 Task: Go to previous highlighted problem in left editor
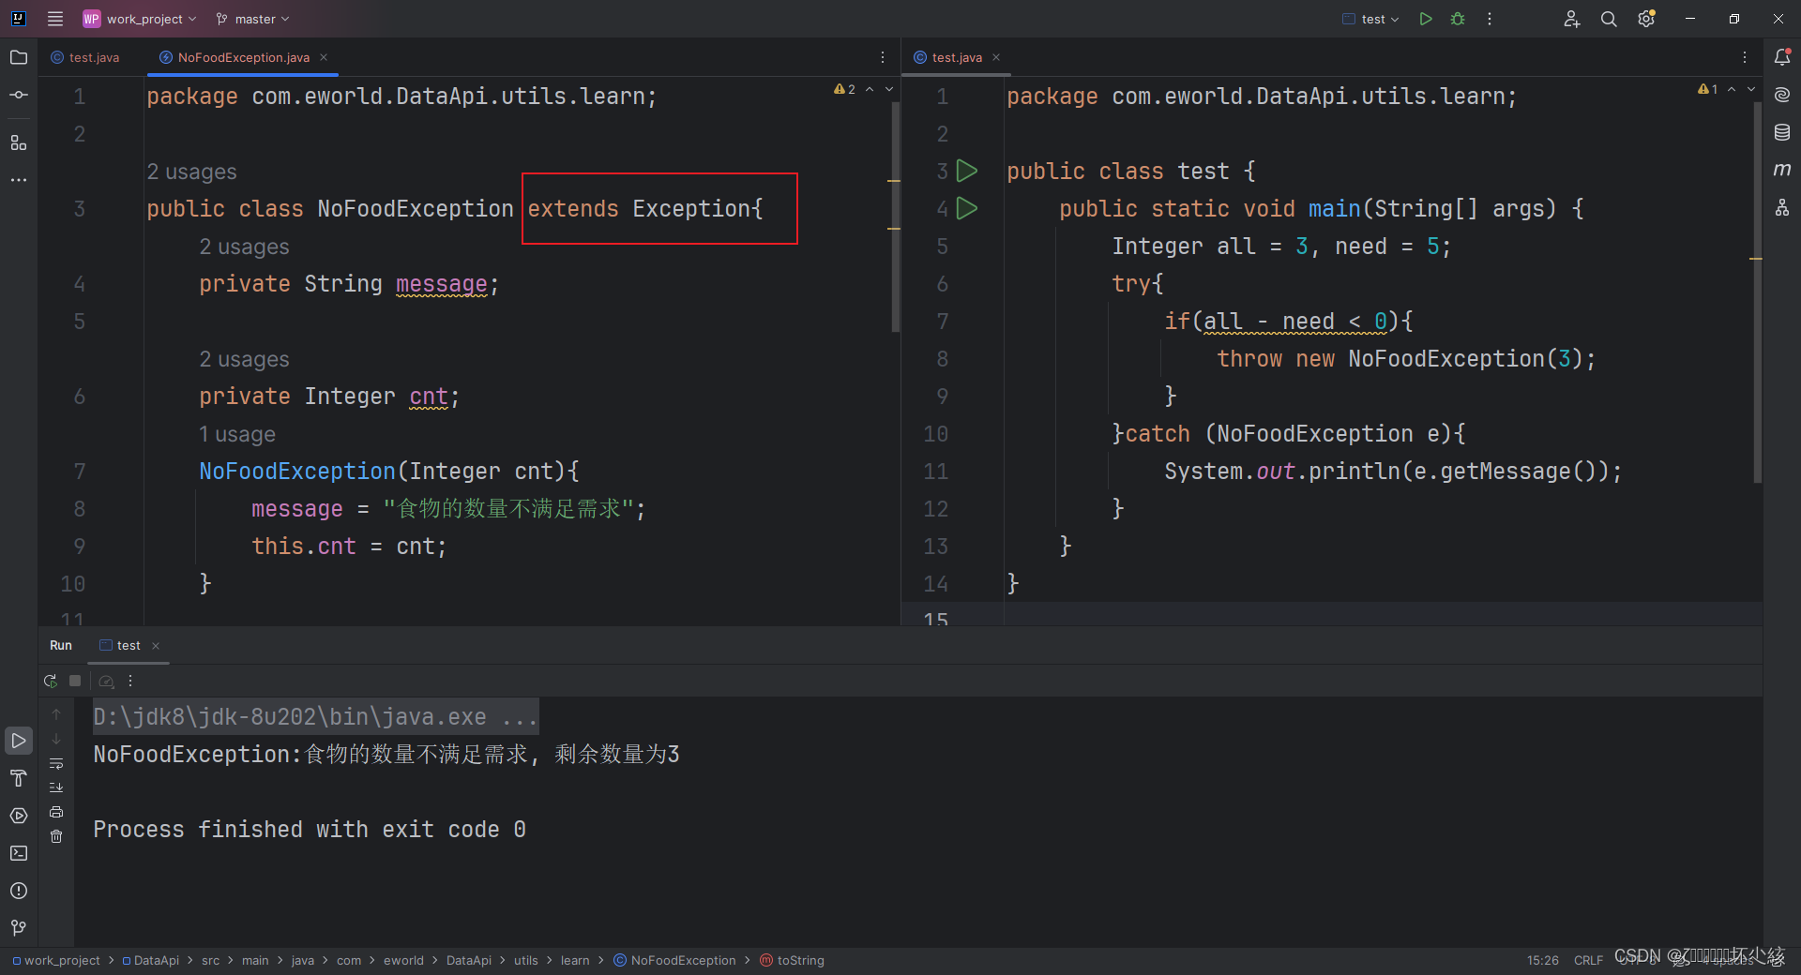click(x=870, y=89)
